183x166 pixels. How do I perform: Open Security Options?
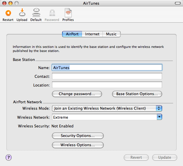[78, 136]
